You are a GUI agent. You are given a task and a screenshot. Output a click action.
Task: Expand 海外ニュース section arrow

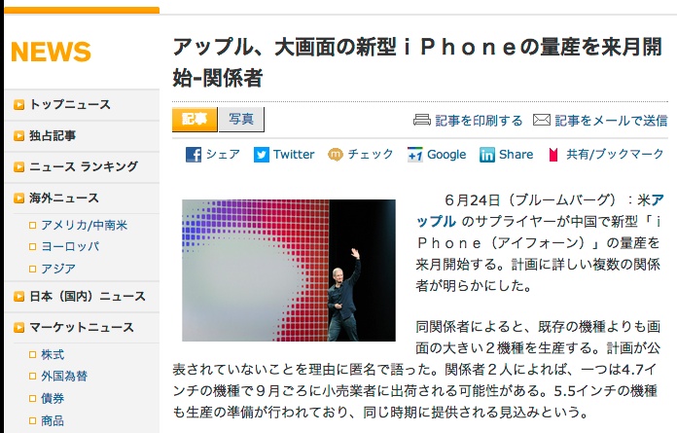point(19,198)
